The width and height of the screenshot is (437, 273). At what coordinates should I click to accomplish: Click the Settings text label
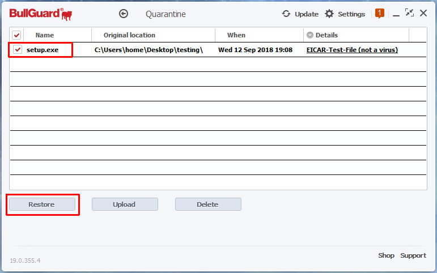[x=351, y=14]
